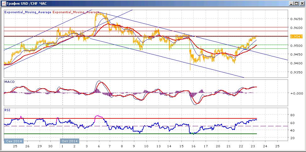Click date 6 on the time axis
The image size is (306, 152).
pos(99,146)
